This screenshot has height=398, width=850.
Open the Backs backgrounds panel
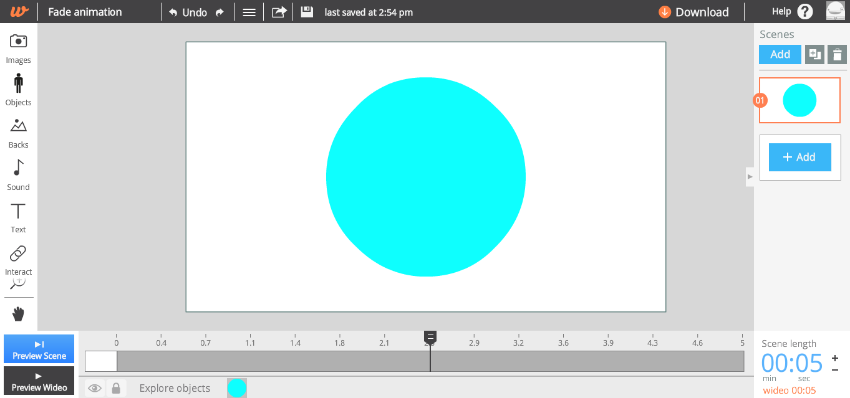(x=18, y=133)
